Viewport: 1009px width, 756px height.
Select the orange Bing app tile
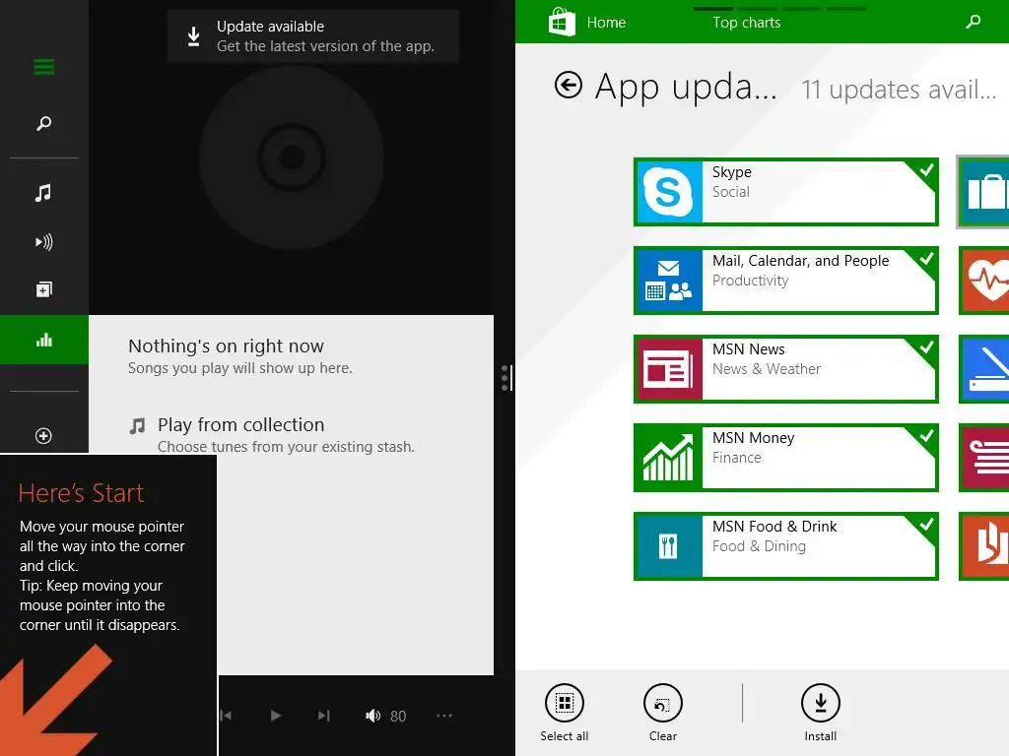point(984,546)
